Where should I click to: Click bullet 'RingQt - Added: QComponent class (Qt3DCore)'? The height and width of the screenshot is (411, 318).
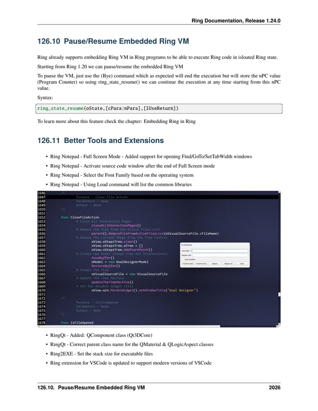click(x=101, y=335)
